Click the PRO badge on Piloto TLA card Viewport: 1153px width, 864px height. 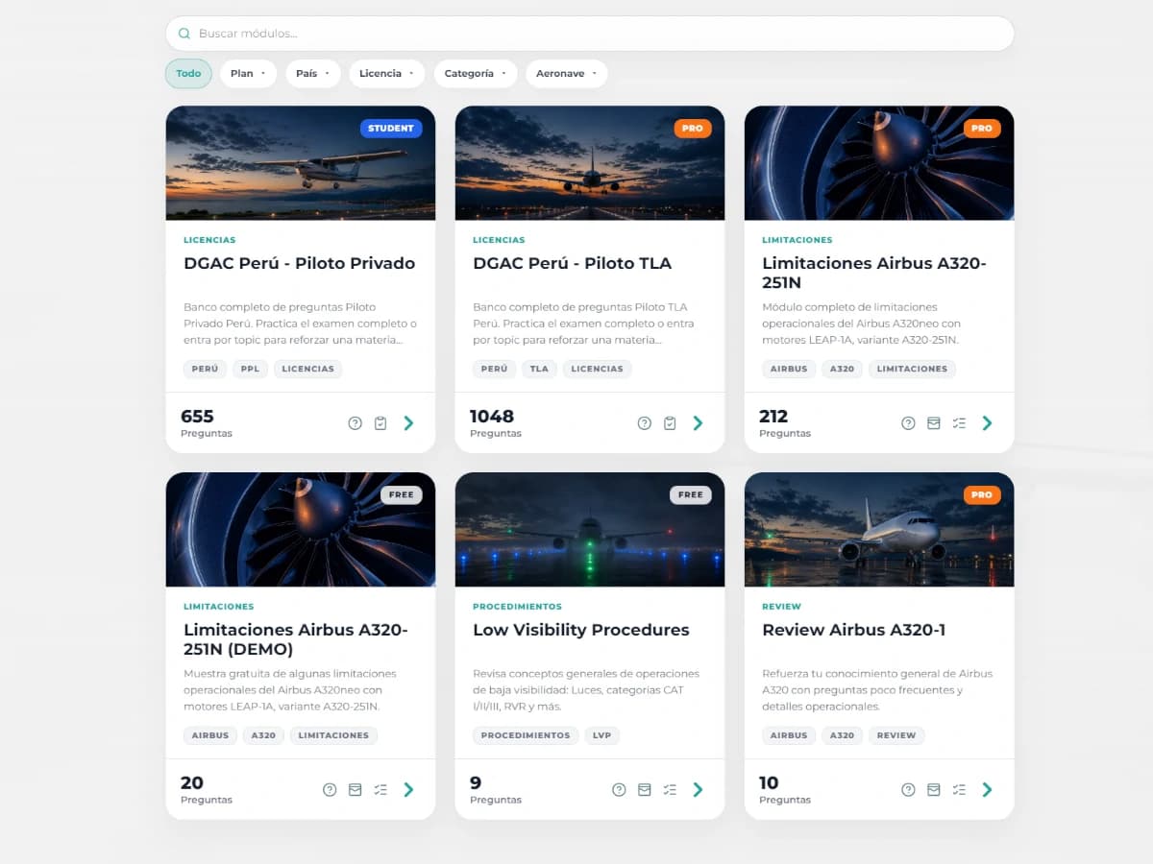coord(693,129)
